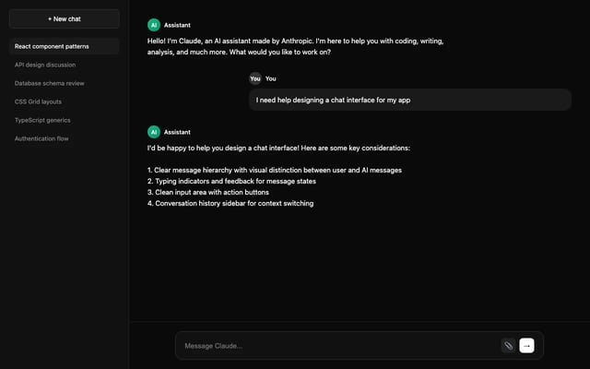The width and height of the screenshot is (590, 369).
Task: Click the 'You' name label beside avatar
Action: tap(270, 78)
